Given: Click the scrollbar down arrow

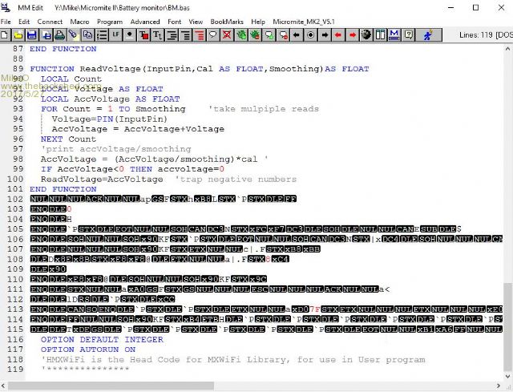Looking at the screenshot, I should click(507, 374).
